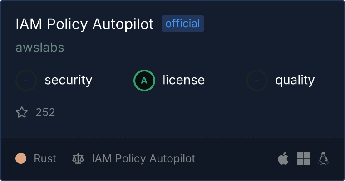Click the quality label text
Screen dimensions: 345x181
pyautogui.click(x=295, y=81)
